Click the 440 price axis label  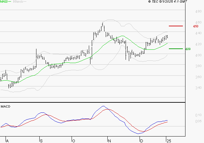coord(198,33)
